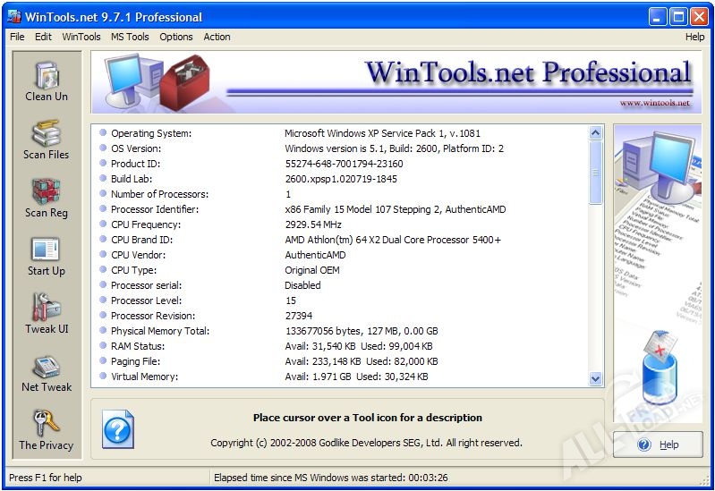Image resolution: width=715 pixels, height=491 pixels.
Task: Select the Scan Files tool
Action: tap(46, 140)
